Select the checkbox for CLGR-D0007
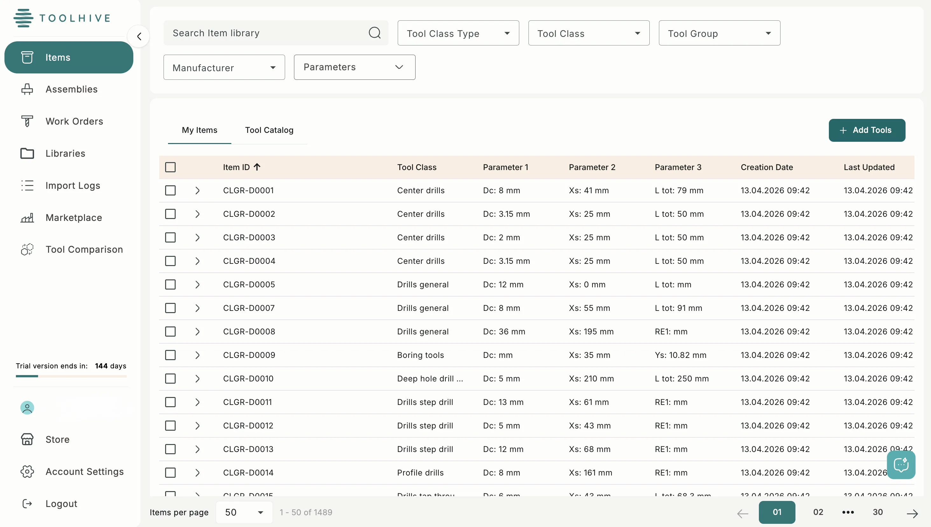 tap(170, 308)
